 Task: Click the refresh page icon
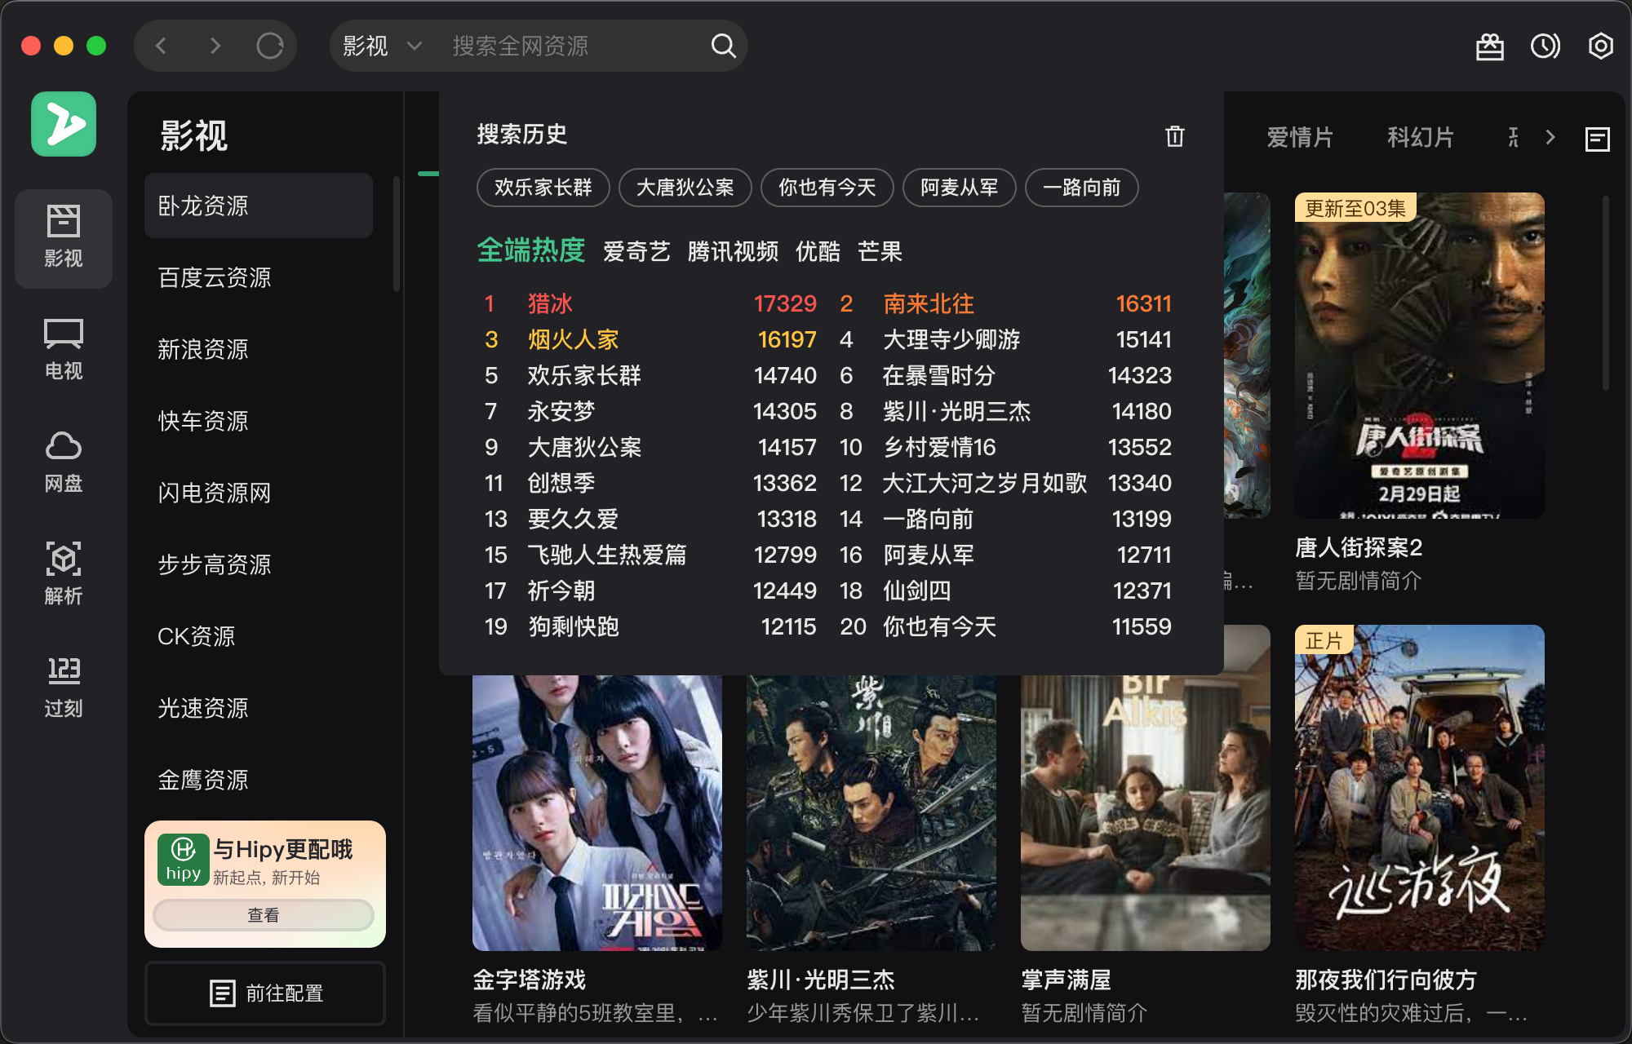coord(269,46)
